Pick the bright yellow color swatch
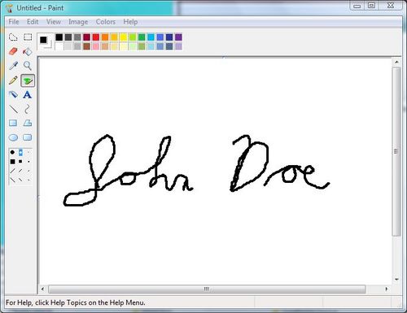Viewport: 407px width, 313px height. pyautogui.click(x=124, y=37)
